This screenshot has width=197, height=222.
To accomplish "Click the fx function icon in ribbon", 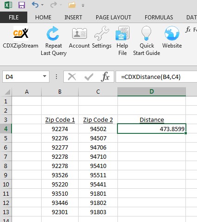I will (188, 30).
